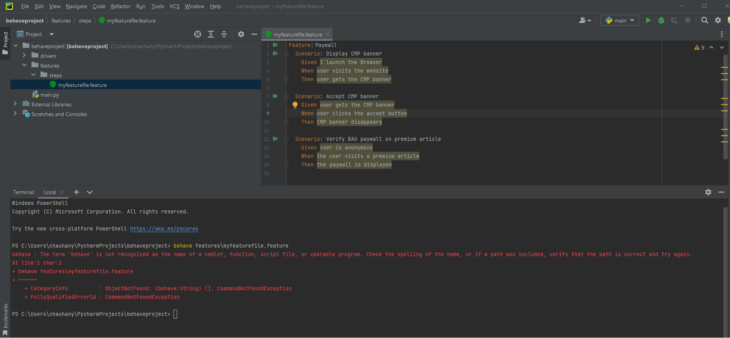730x338 pixels.
Task: Select main.py in project tree
Action: click(x=49, y=95)
